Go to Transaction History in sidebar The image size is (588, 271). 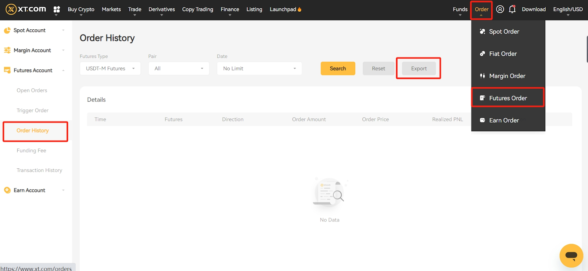click(x=39, y=170)
